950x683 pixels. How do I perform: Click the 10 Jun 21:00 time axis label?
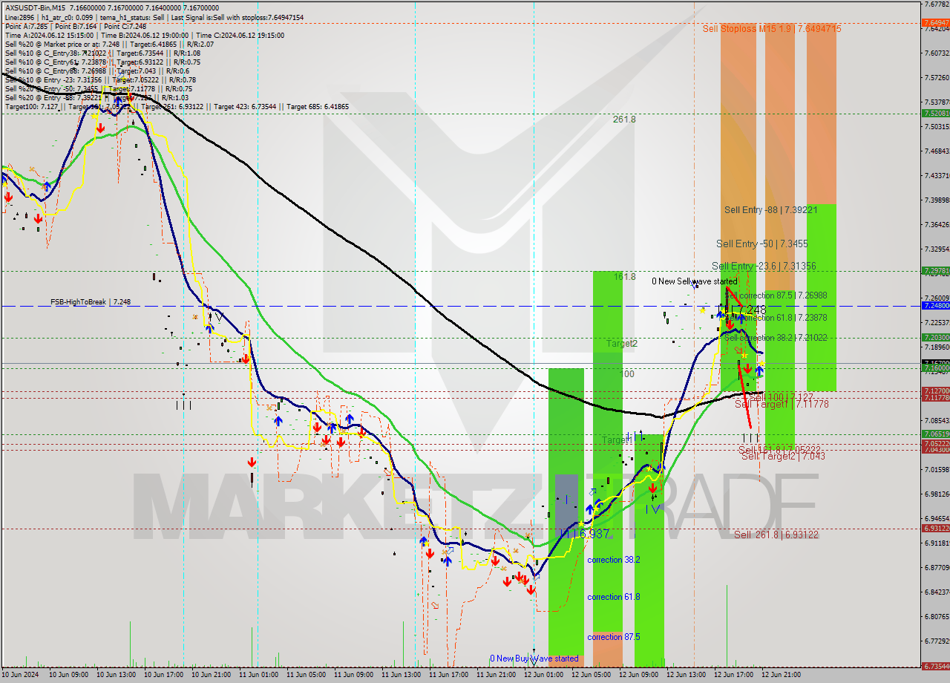[211, 675]
